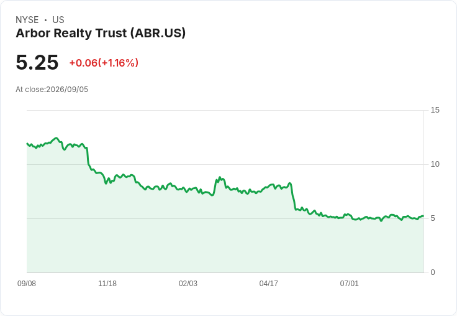Click the chart spike between 02/03 and 04/17

[x=219, y=177]
